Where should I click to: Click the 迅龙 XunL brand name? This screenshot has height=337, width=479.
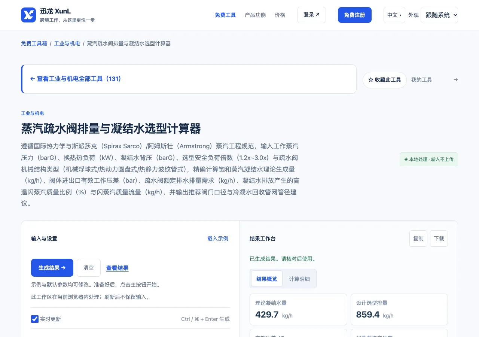[55, 11]
